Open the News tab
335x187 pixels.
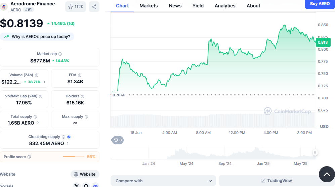[x=175, y=6]
